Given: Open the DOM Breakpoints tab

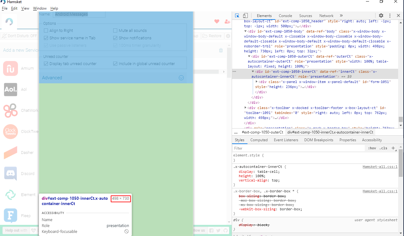Looking at the screenshot, I should 319,140.
